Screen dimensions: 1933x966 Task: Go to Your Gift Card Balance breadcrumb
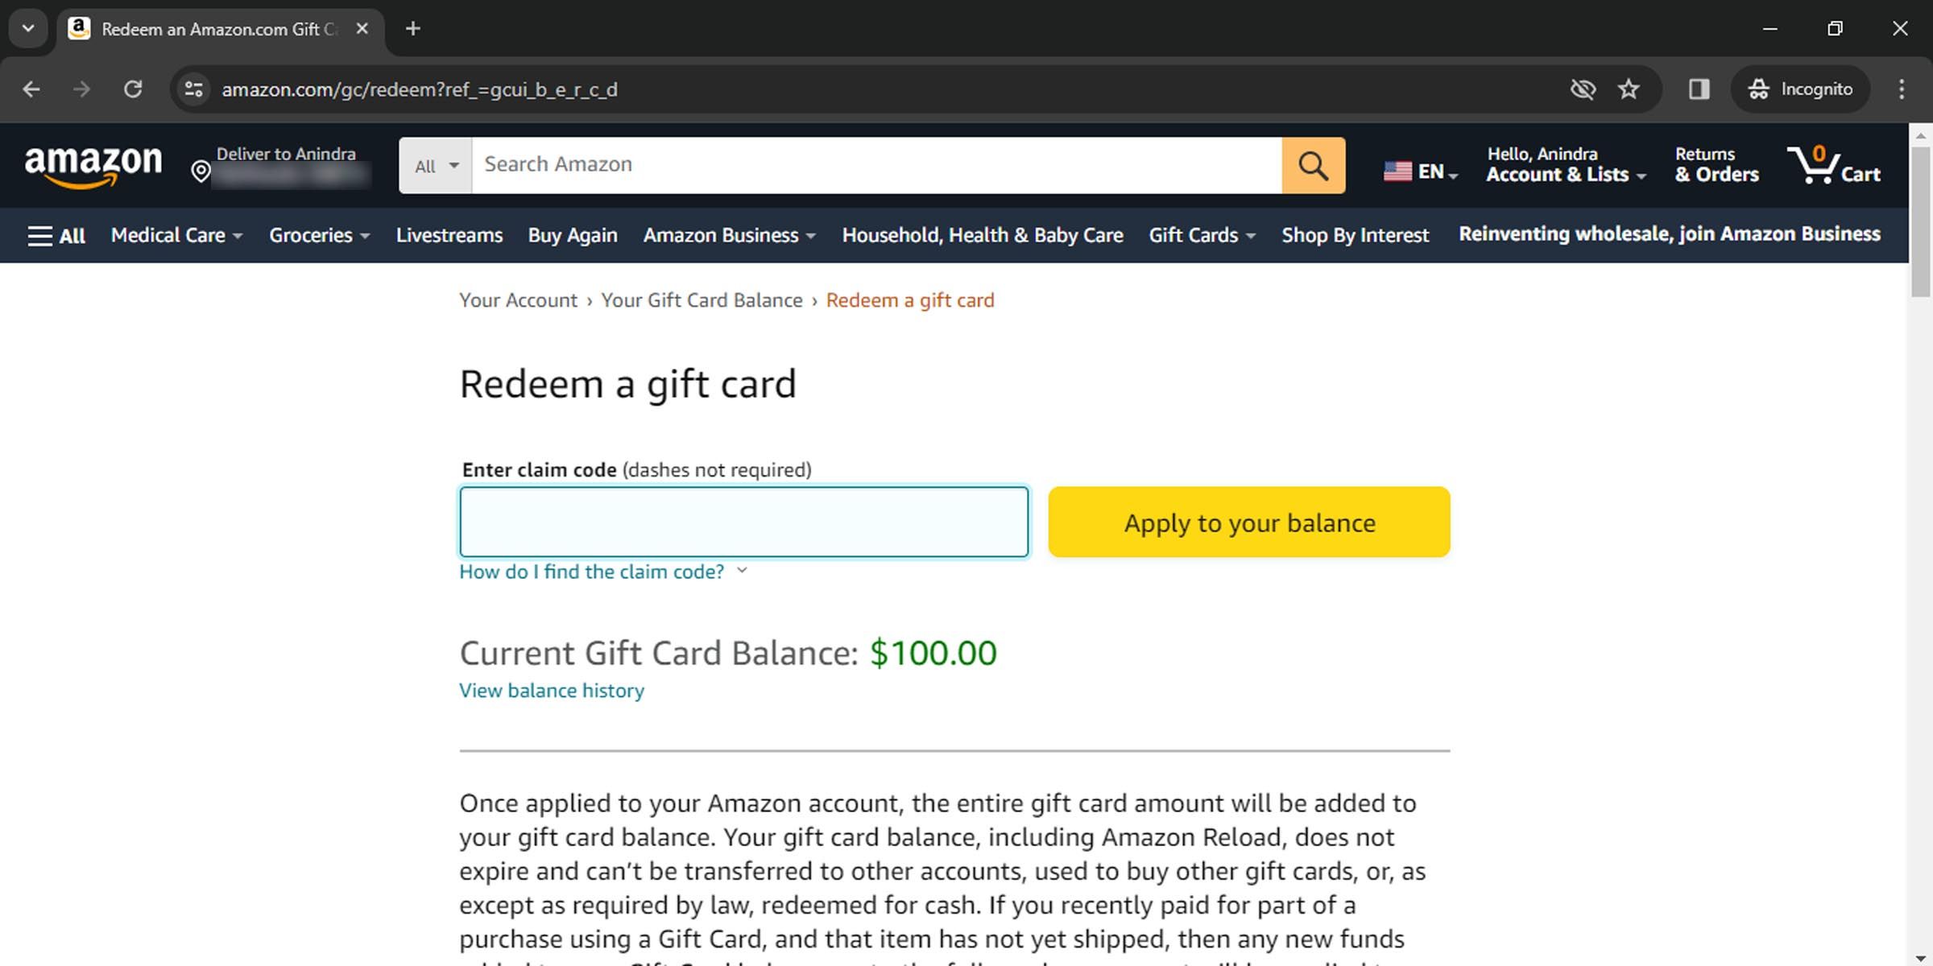[702, 300]
